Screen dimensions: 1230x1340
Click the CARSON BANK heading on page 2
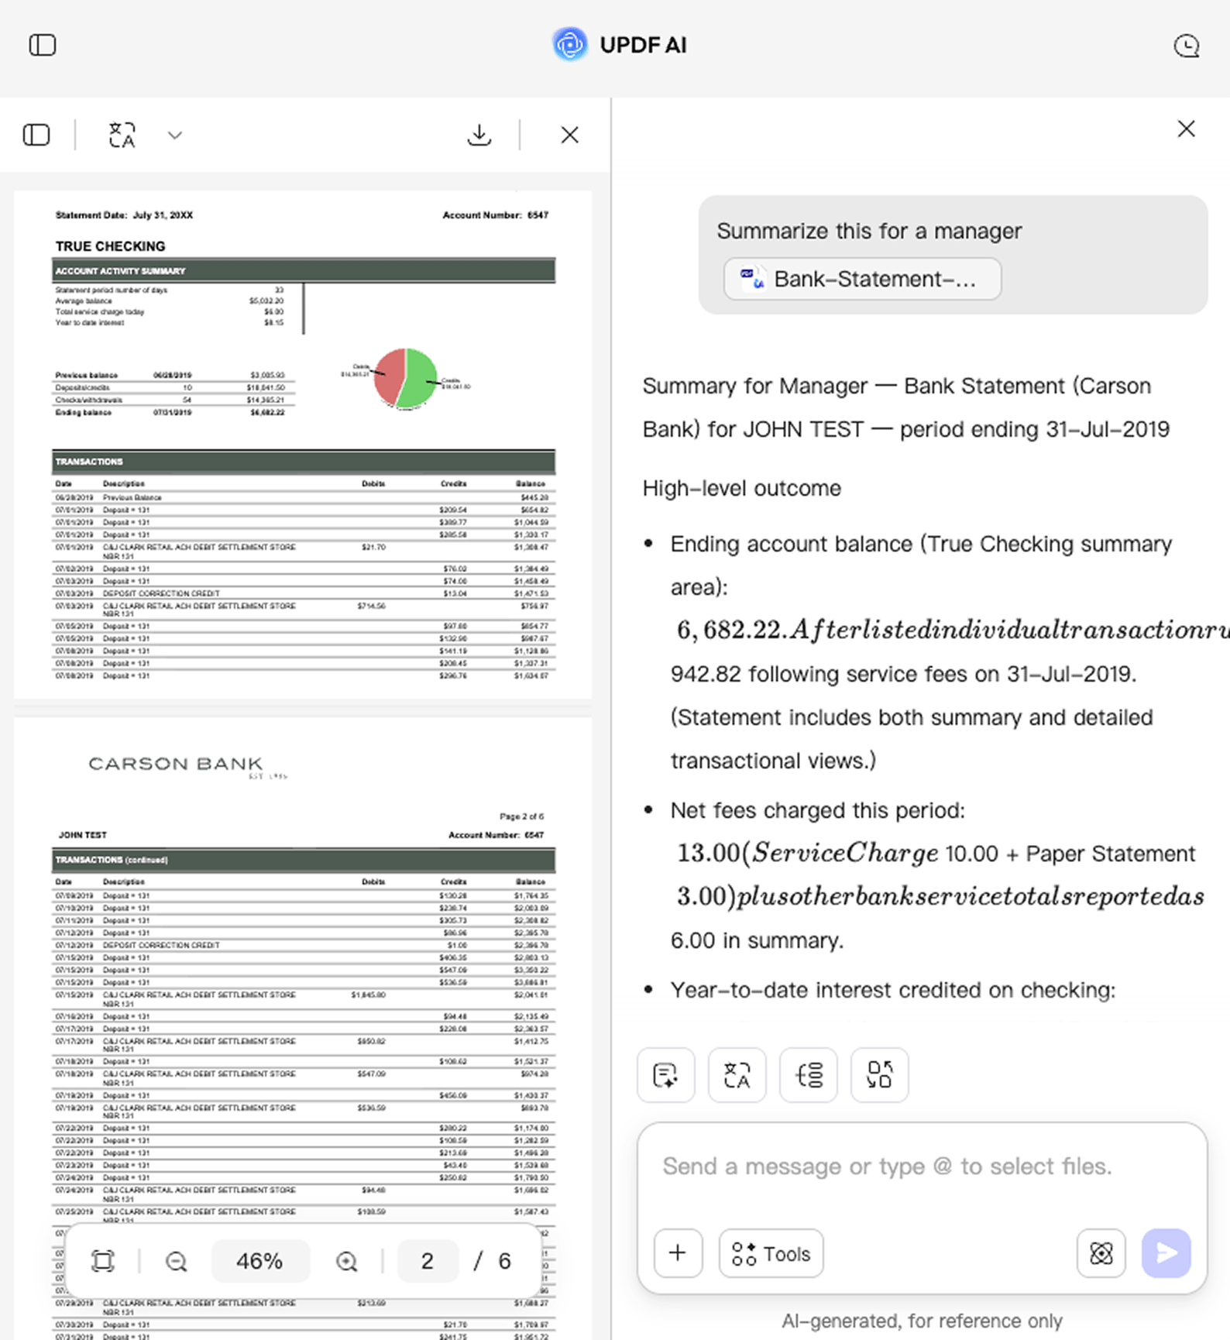(176, 764)
